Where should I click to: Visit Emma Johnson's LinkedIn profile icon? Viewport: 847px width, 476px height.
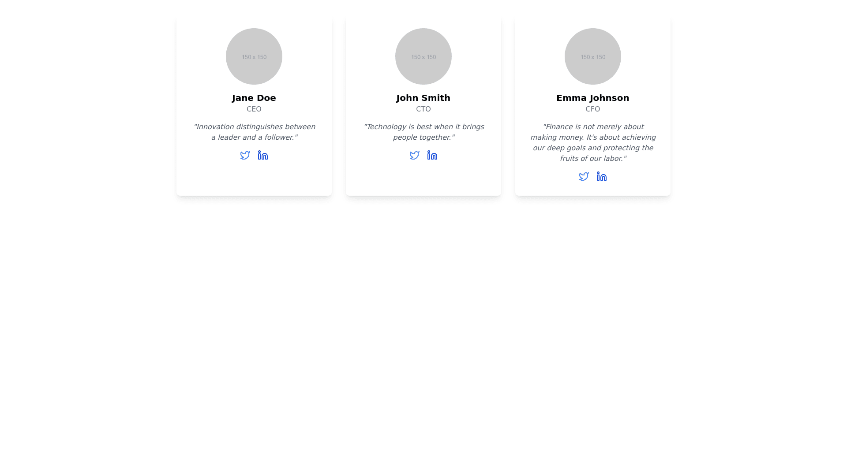point(602,176)
